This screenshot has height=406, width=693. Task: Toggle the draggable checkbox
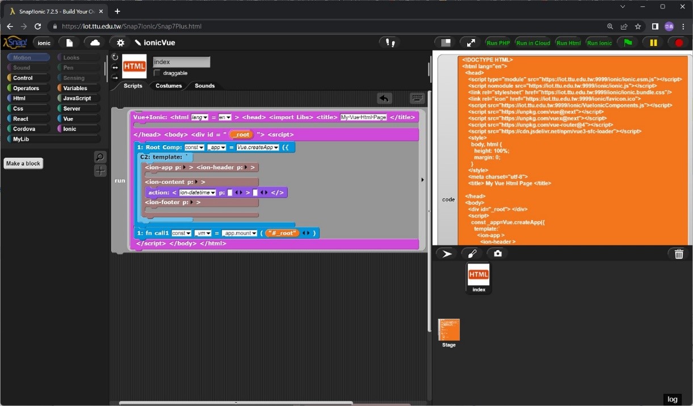157,73
